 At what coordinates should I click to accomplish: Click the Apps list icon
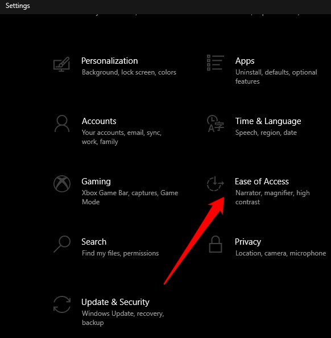point(216,63)
